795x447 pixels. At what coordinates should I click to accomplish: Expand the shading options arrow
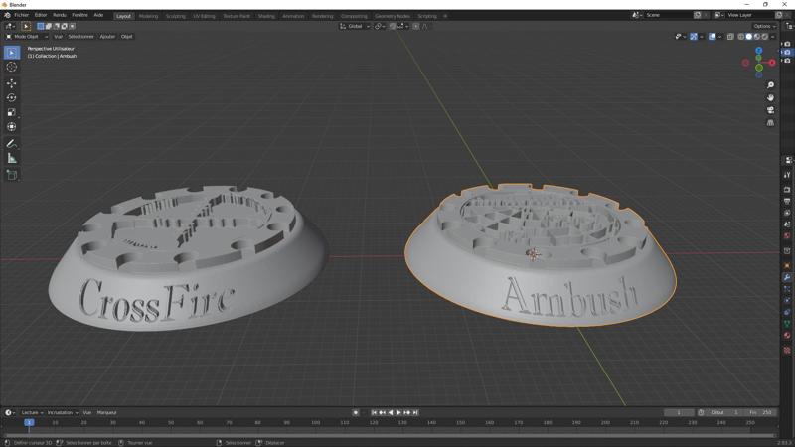click(773, 37)
